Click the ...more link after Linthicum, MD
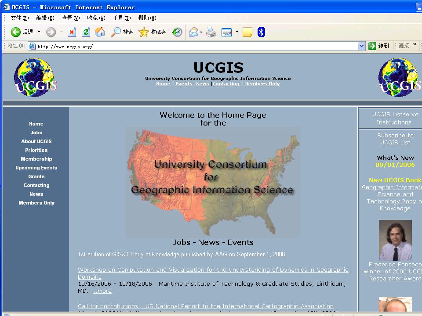 [x=102, y=291]
